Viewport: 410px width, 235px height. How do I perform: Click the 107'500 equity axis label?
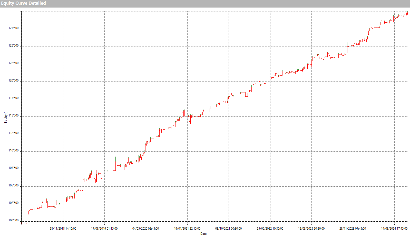[14, 168]
